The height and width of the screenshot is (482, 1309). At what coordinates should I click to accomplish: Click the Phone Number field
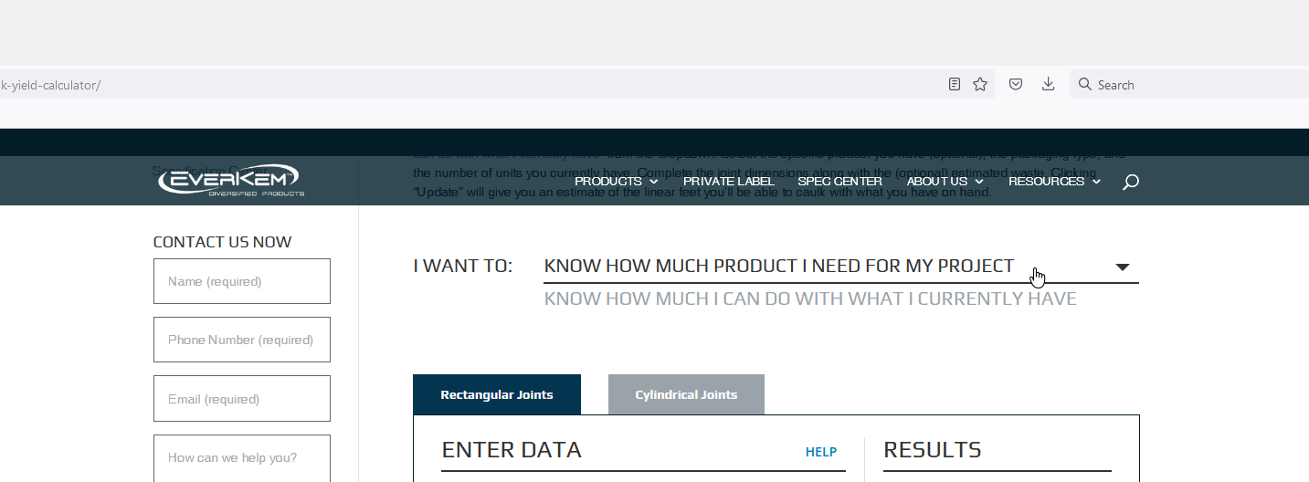tap(242, 340)
